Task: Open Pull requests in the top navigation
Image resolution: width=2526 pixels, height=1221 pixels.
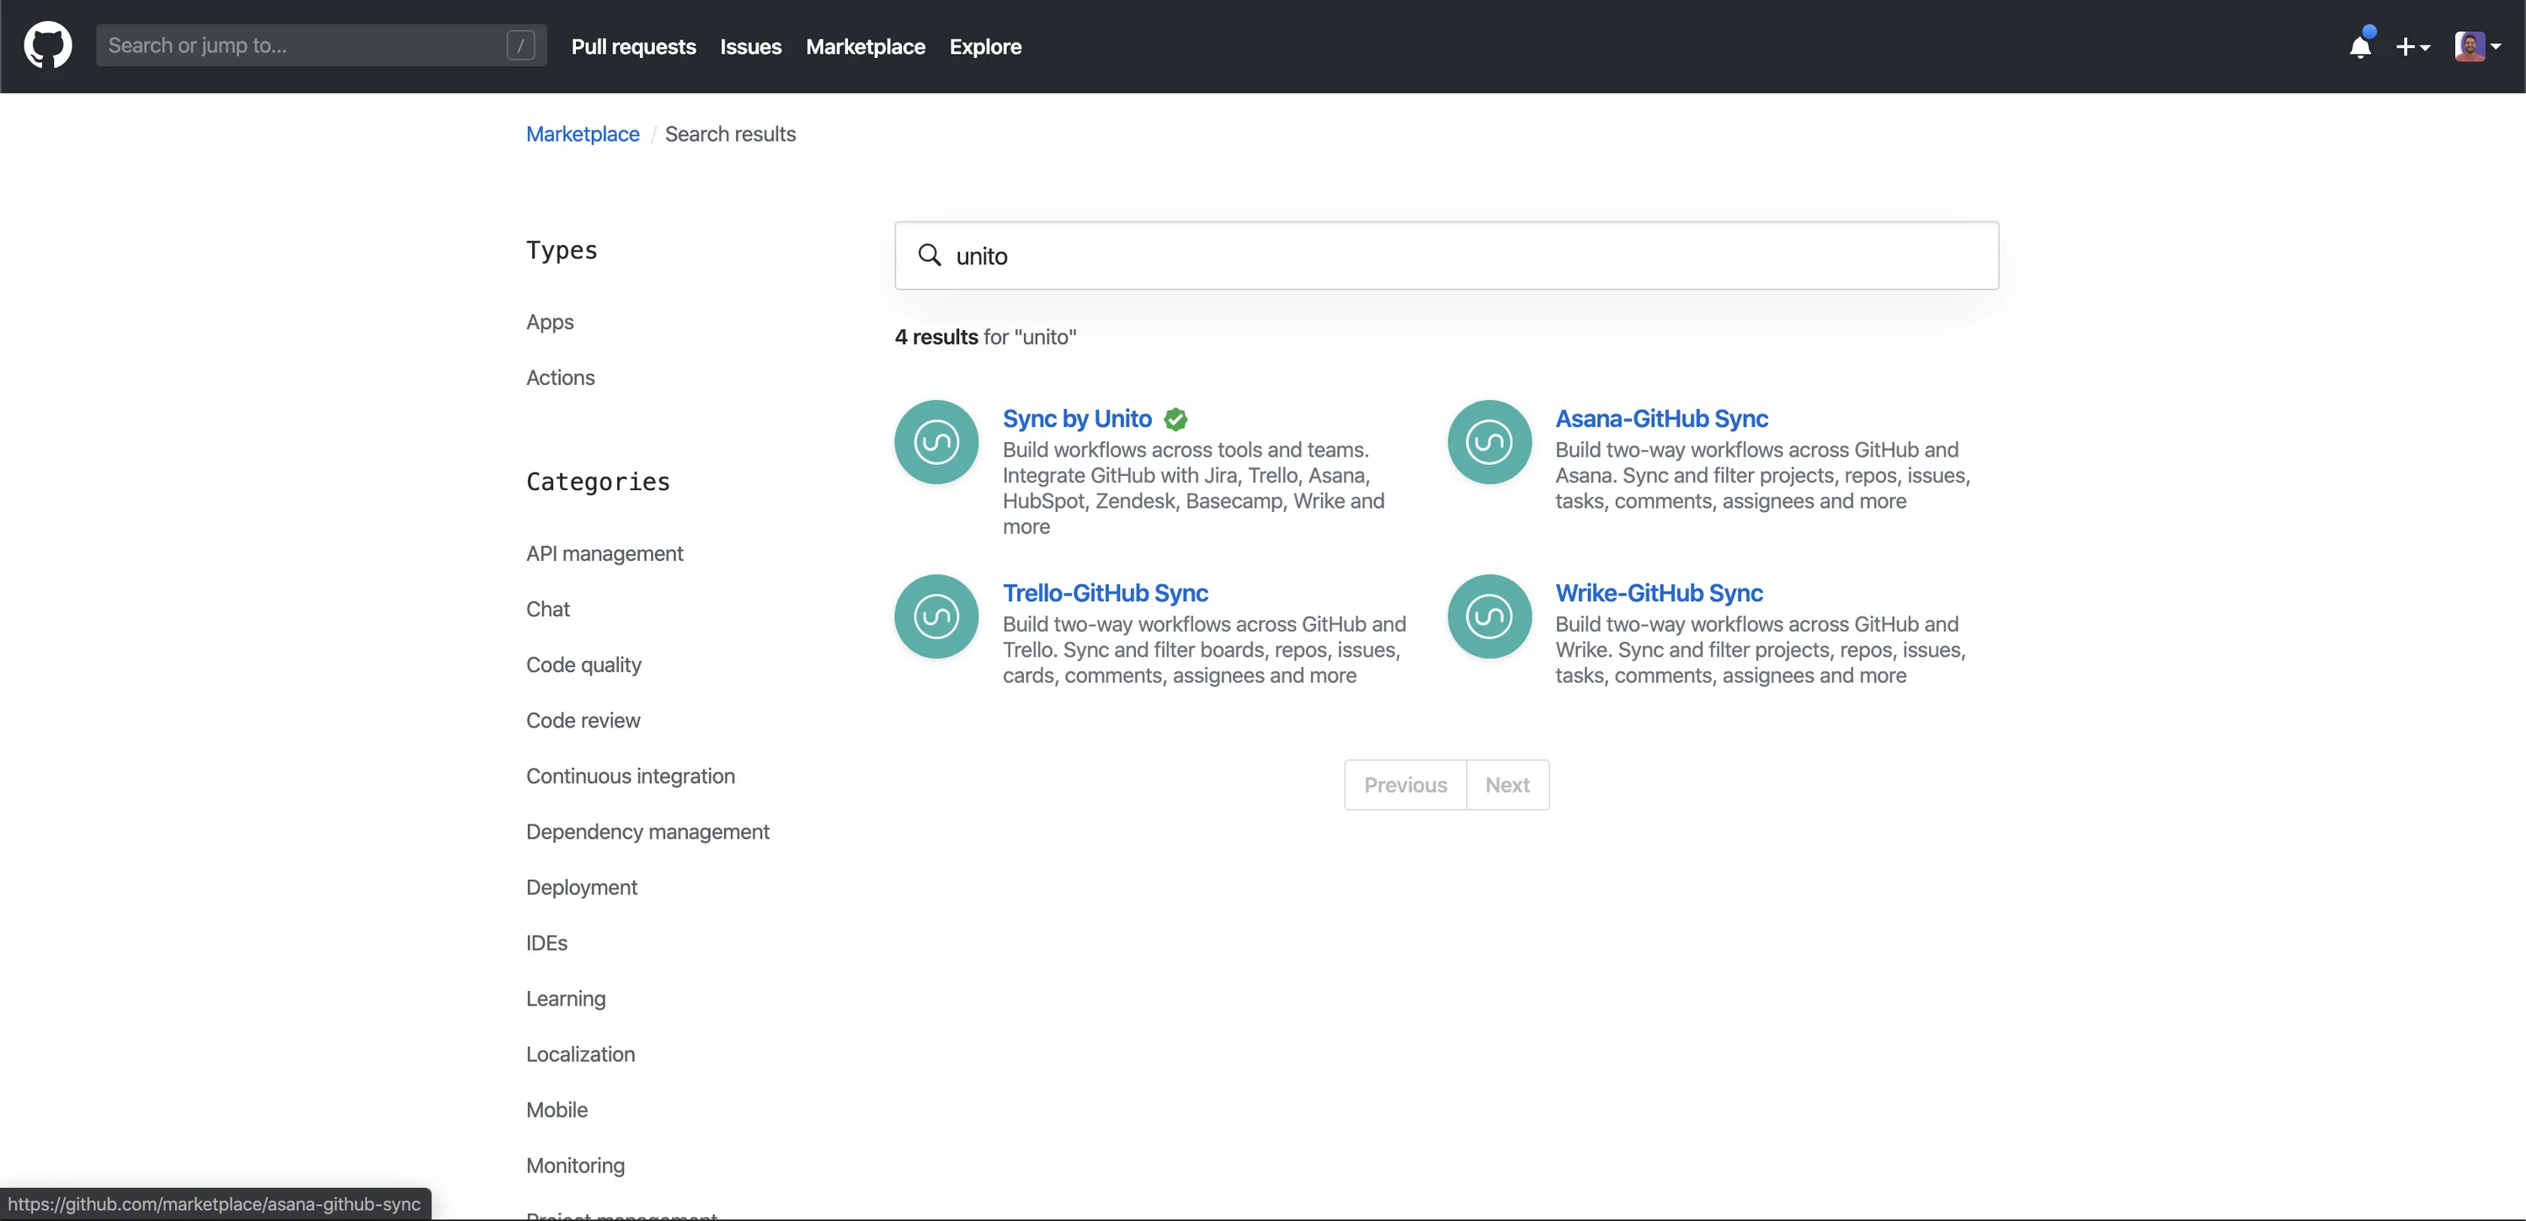Action: pos(632,46)
